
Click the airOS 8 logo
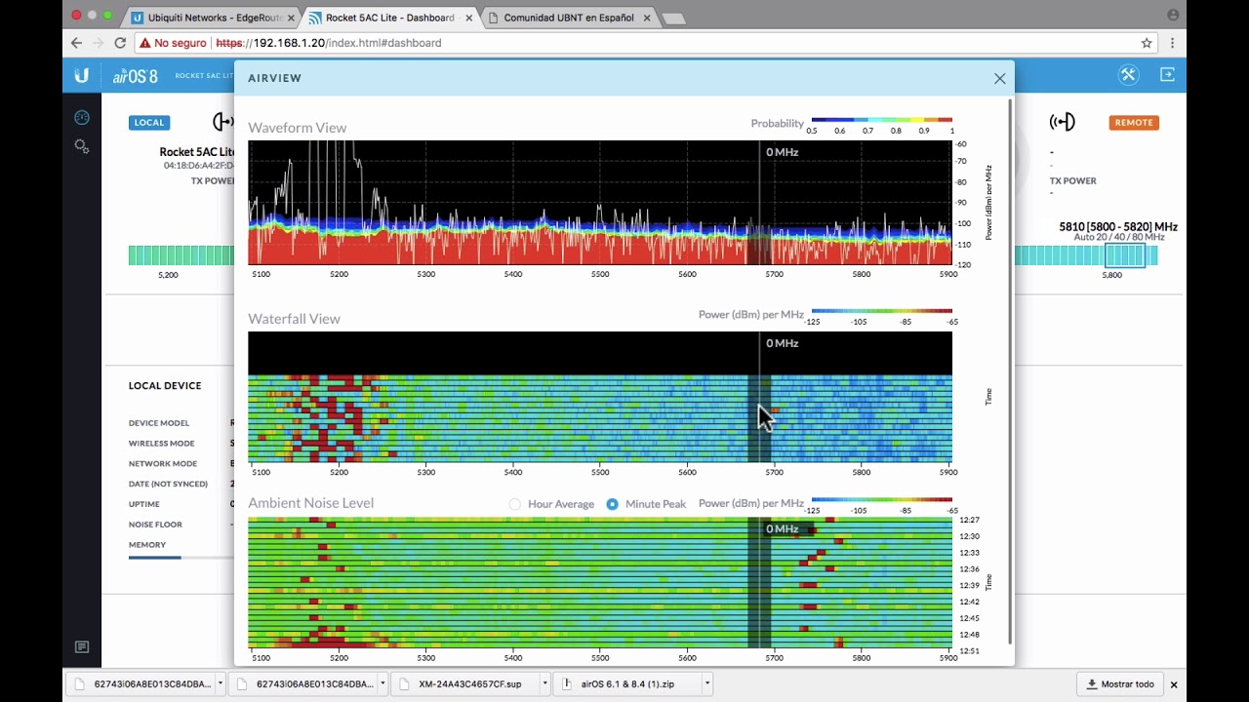(135, 76)
